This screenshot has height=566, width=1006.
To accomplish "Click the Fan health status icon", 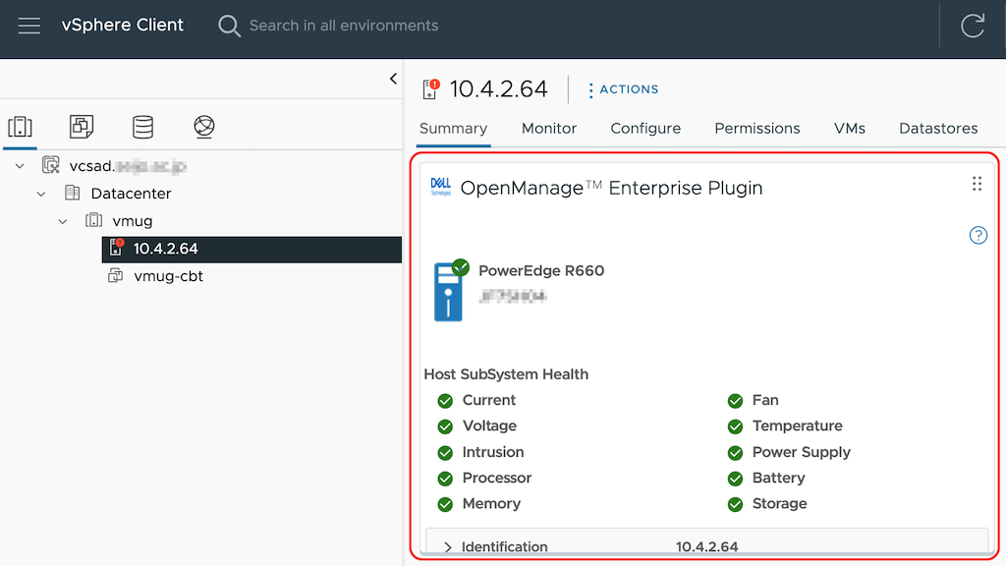I will click(x=735, y=401).
